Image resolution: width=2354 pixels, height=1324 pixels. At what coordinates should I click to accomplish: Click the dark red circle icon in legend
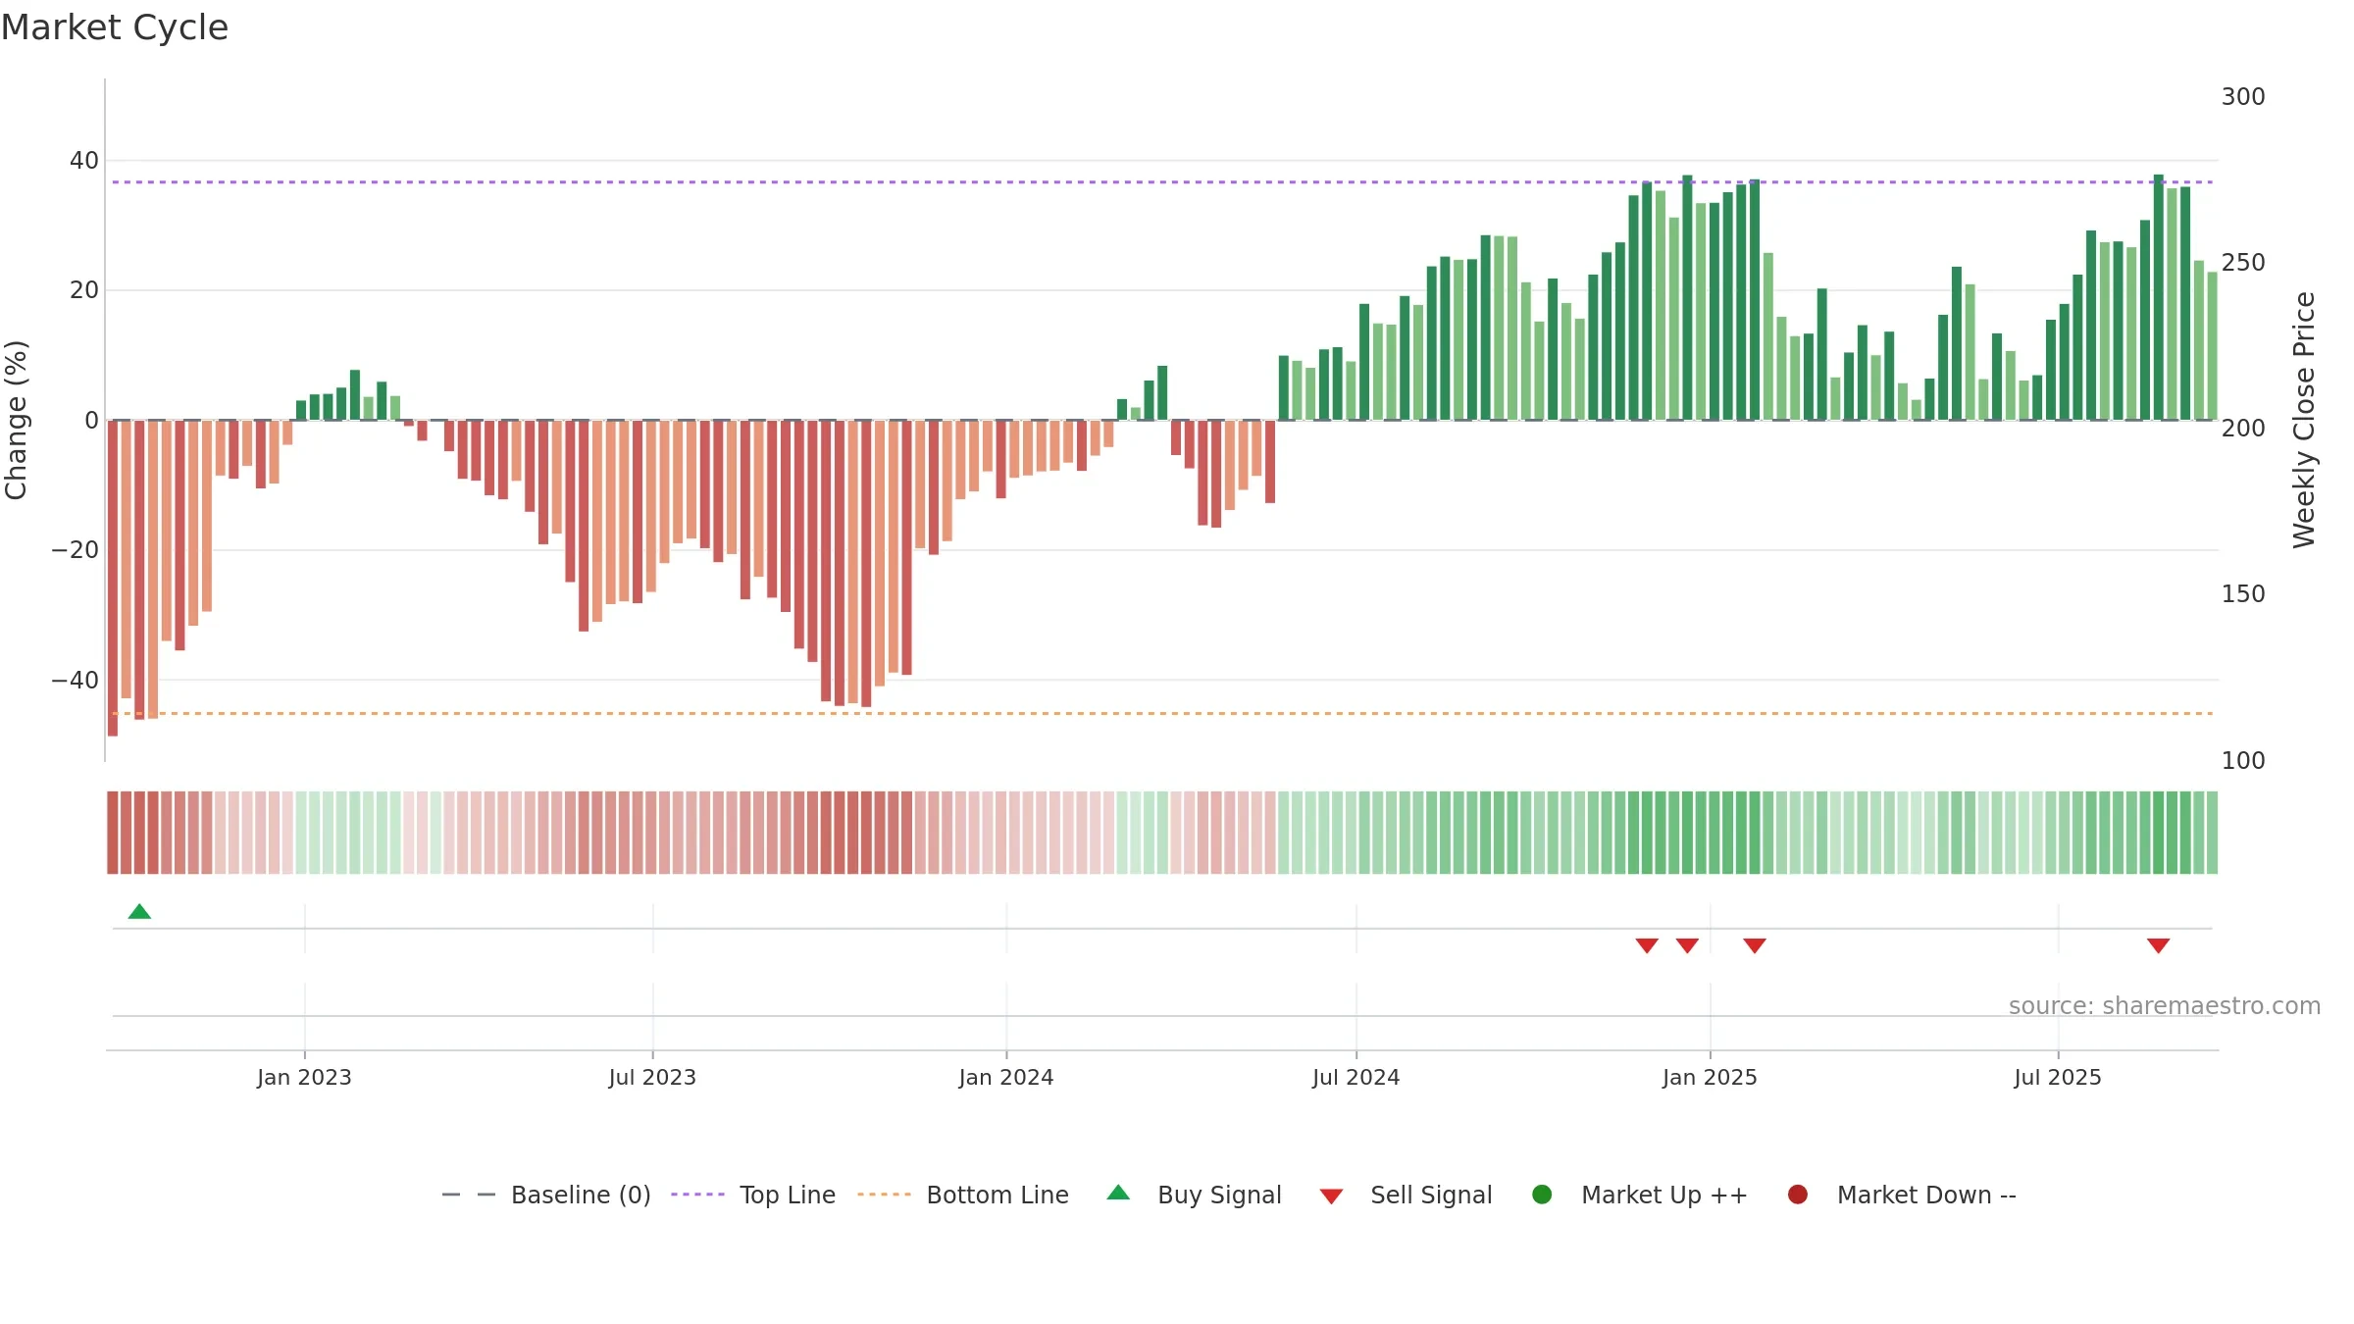(1798, 1195)
